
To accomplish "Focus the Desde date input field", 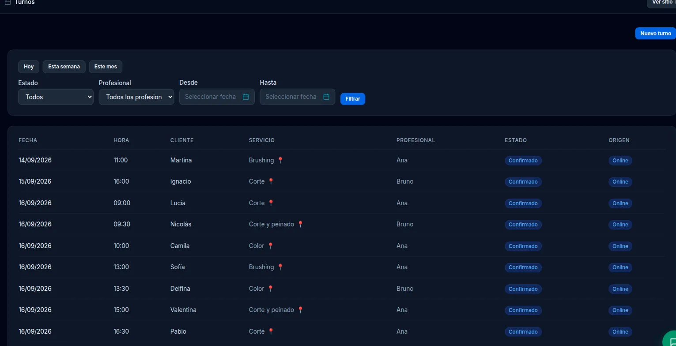I will 217,97.
